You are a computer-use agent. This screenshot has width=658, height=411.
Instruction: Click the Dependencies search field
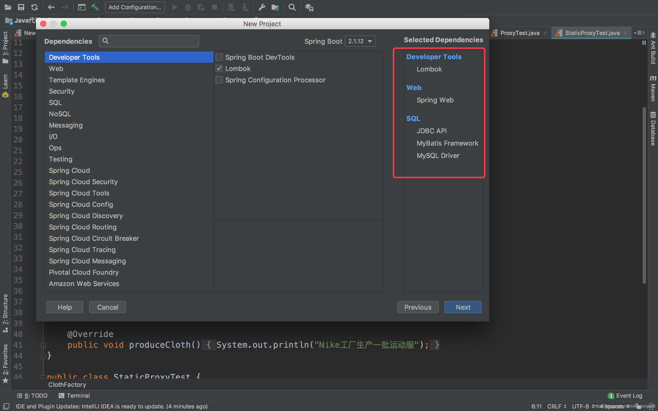[152, 41]
